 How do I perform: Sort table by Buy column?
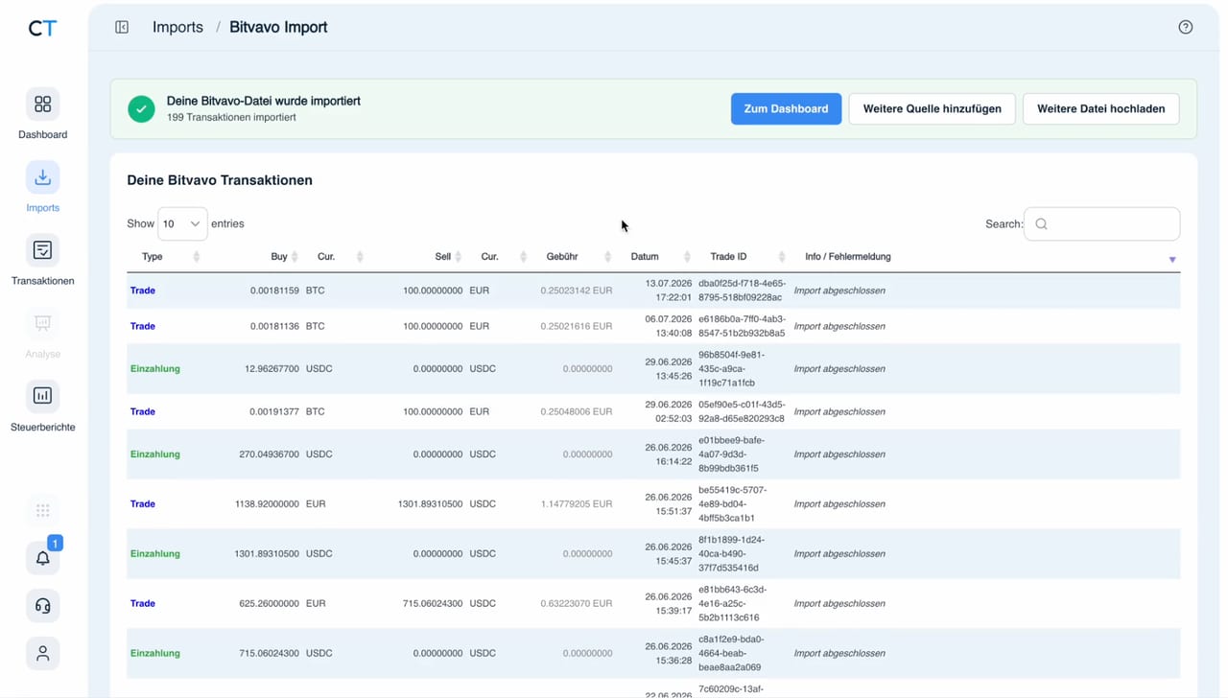[279, 257]
